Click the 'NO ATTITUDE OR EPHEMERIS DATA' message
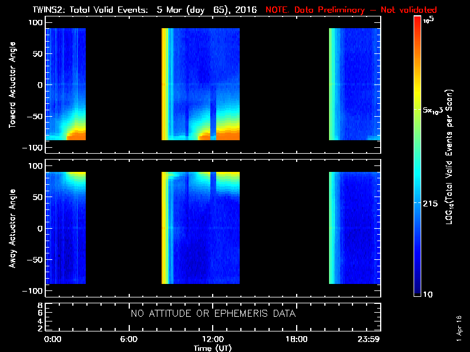Screen dimensions: 470x352 213,314
